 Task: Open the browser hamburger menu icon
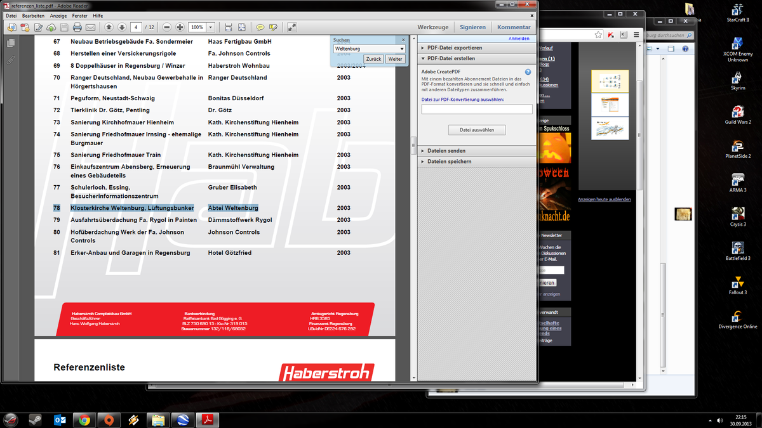pos(636,35)
